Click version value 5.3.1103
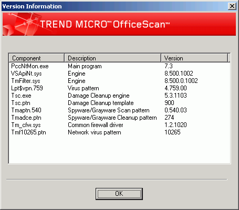The height and width of the screenshot is (210, 239). click(175, 96)
